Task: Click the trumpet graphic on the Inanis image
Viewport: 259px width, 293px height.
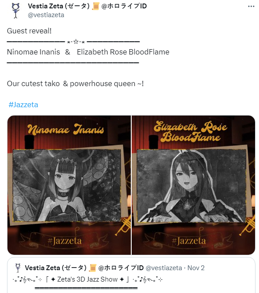Action: tap(123, 225)
